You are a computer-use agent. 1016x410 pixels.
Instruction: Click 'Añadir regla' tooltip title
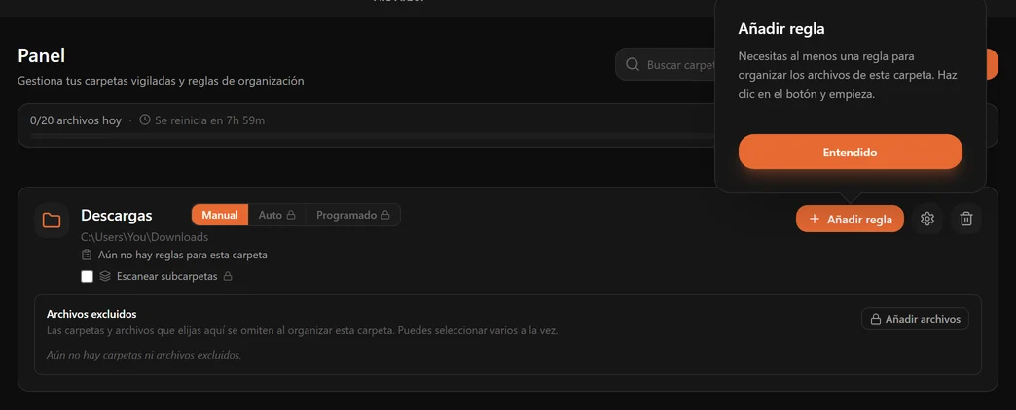[x=781, y=28]
